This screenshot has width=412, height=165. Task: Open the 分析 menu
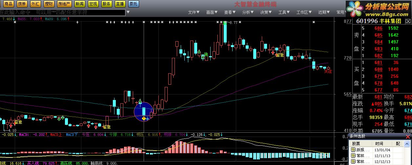(248, 12)
